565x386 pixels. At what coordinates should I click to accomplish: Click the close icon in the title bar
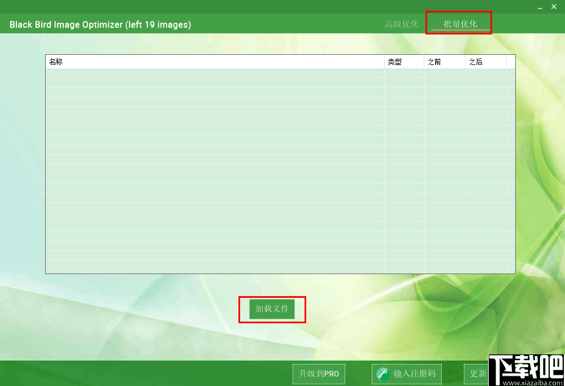(x=554, y=6)
